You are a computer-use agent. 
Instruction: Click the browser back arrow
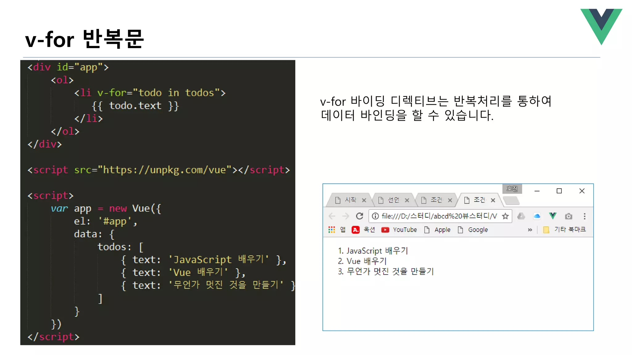[332, 216]
